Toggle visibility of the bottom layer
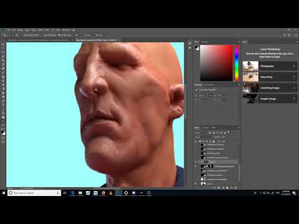Image resolution: width=299 pixels, height=224 pixels. click(x=196, y=184)
